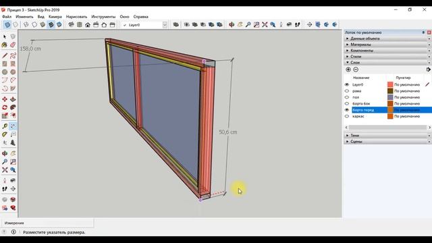Show the пол layer
Image resolution: width=432 pixels, height=243 pixels.
(x=347, y=97)
